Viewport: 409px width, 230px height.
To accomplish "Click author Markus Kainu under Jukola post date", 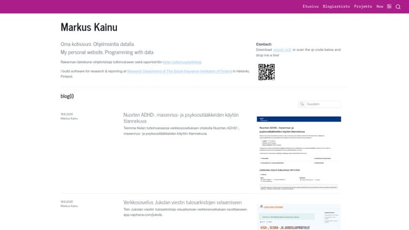I will (69, 206).
